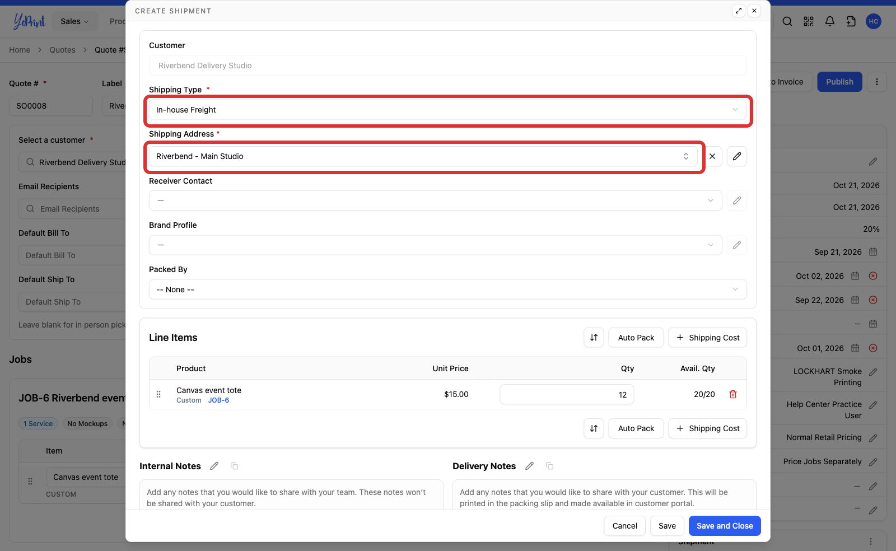
Task: Click the Customer field Riverbend Delivery Studio
Action: (x=448, y=66)
